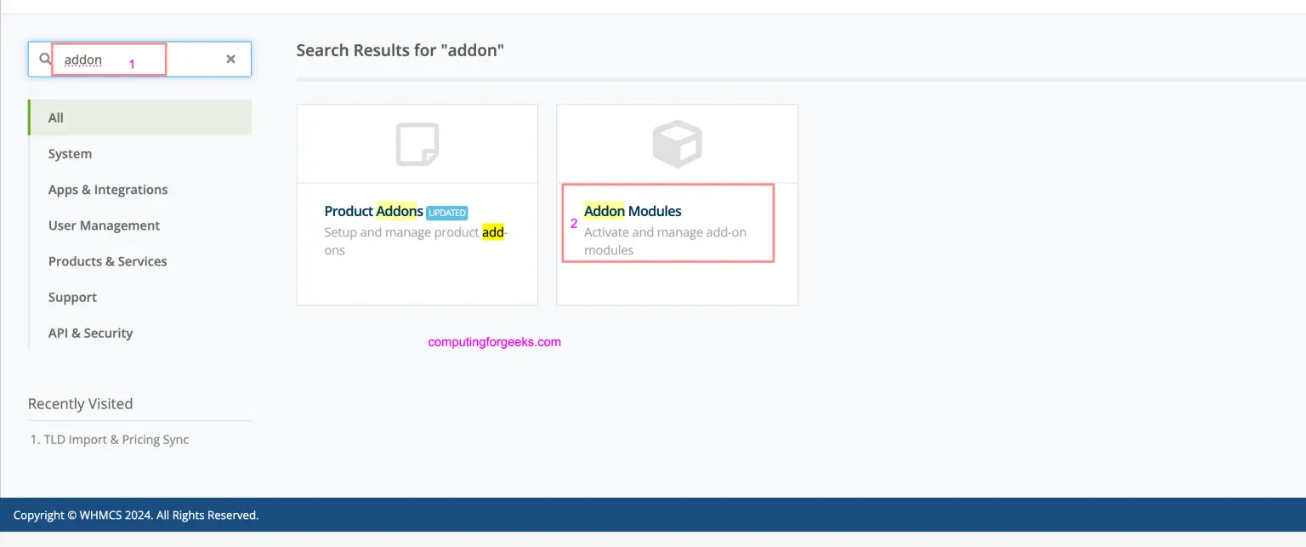Click the magnifying glass search icon
The image size is (1306, 547).
tap(43, 59)
